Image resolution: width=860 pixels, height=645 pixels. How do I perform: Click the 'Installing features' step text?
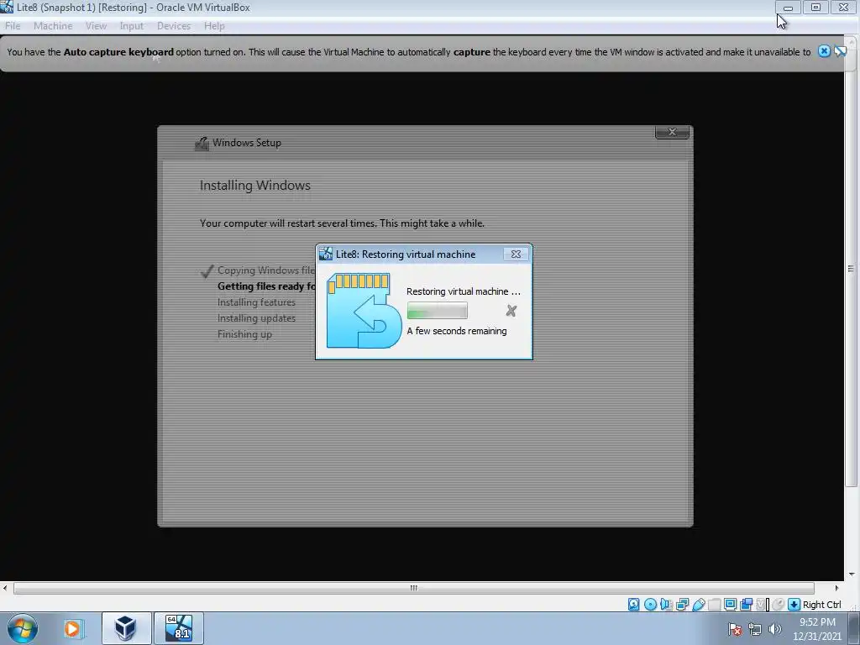click(x=256, y=302)
